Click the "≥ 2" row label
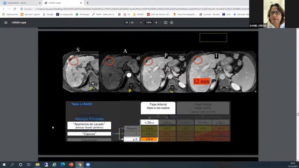This screenshot has width=299, height=168. [x=132, y=140]
